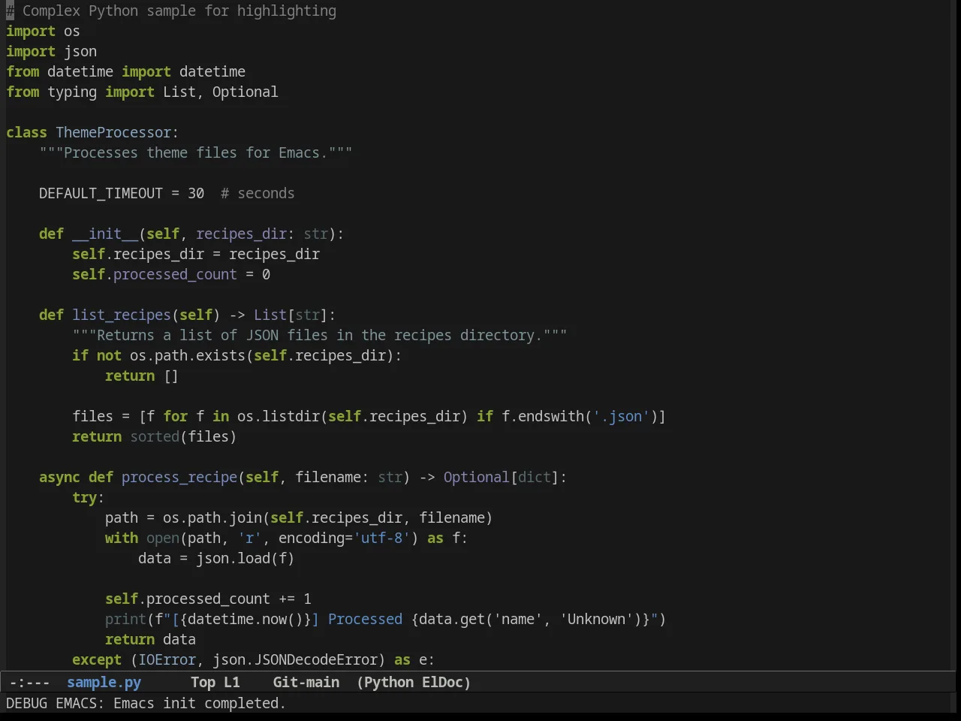Click the 'import json' line
This screenshot has height=721, width=961.
51,51
